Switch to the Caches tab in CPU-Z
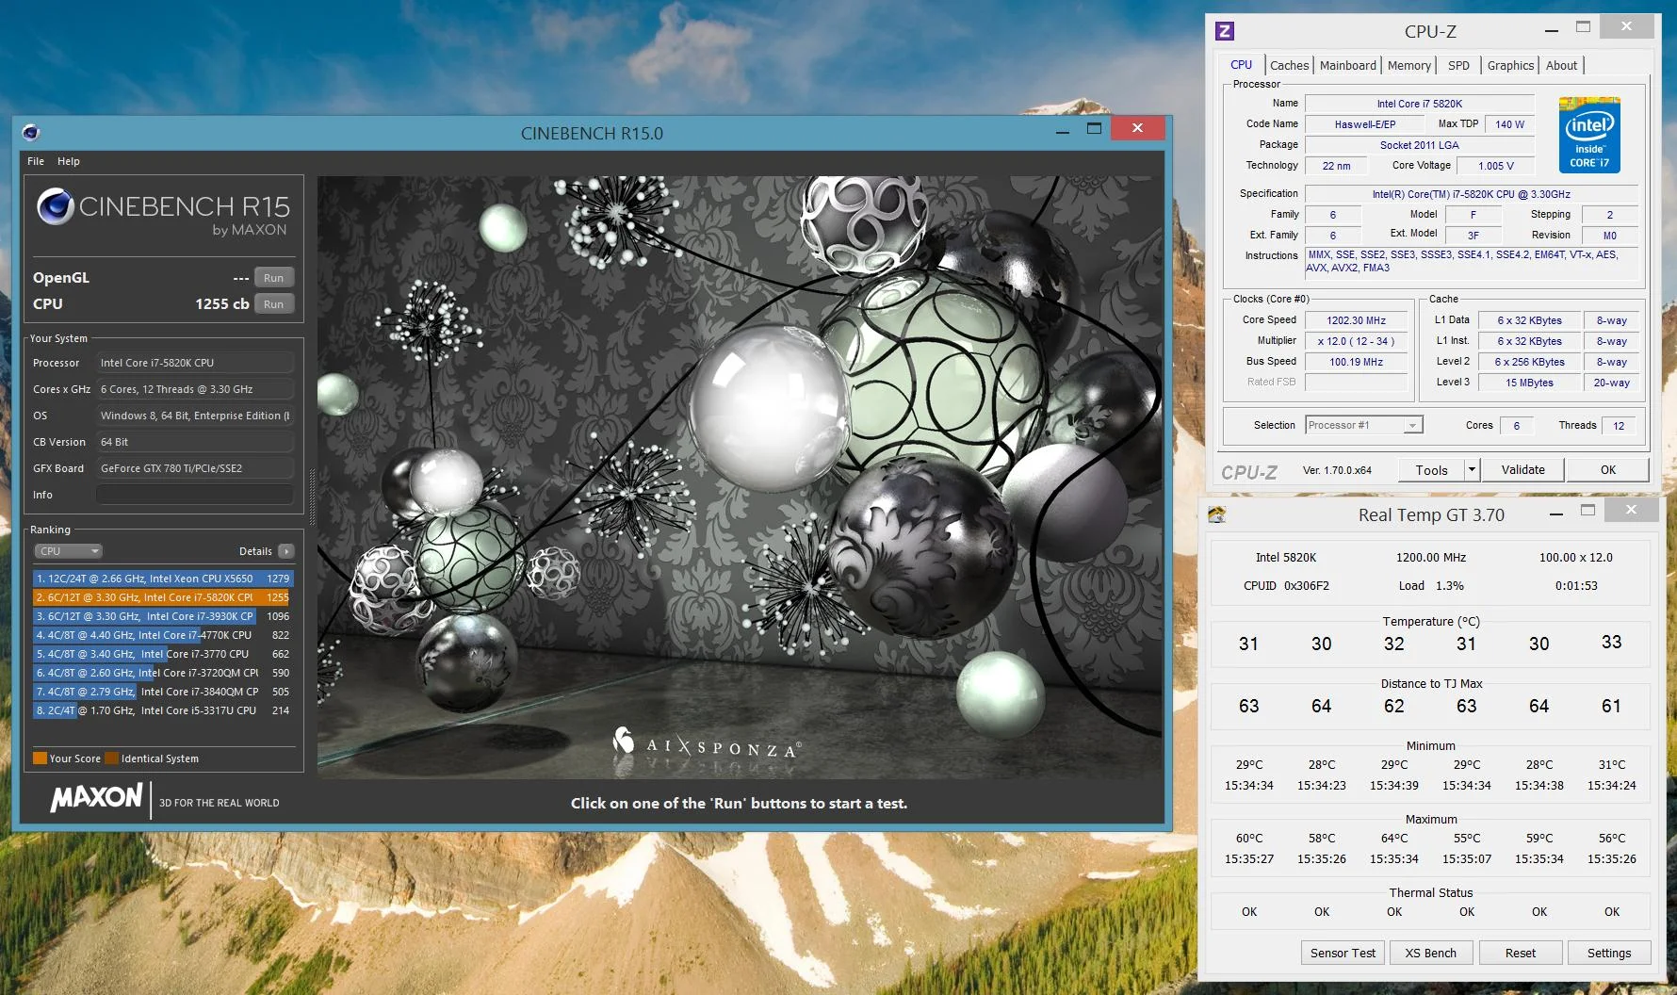The height and width of the screenshot is (995, 1677). tap(1289, 65)
